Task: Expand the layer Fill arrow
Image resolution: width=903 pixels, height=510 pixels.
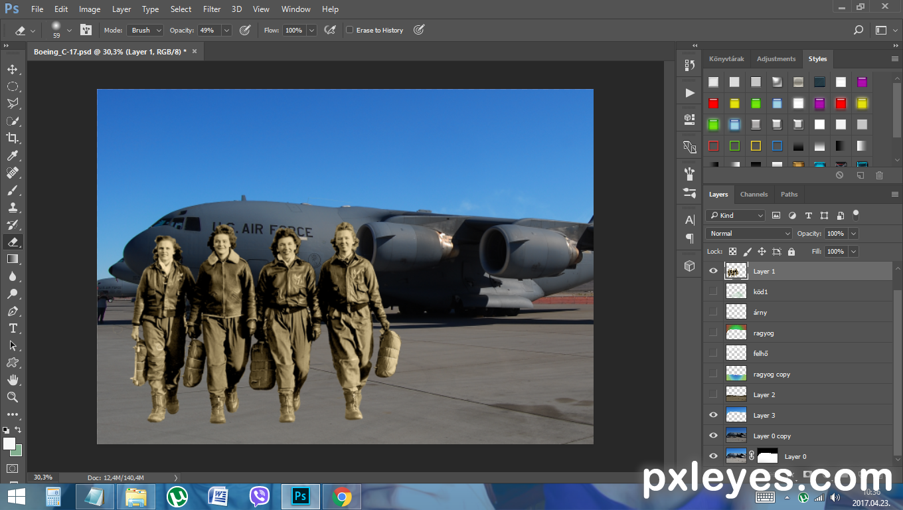Action: click(x=853, y=252)
